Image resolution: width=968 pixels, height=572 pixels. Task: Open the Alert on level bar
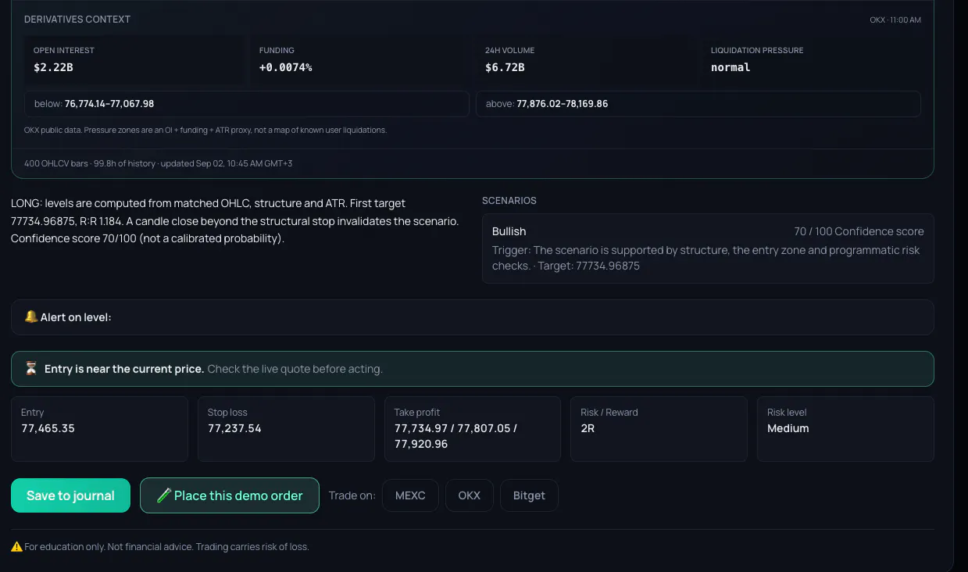pos(473,317)
